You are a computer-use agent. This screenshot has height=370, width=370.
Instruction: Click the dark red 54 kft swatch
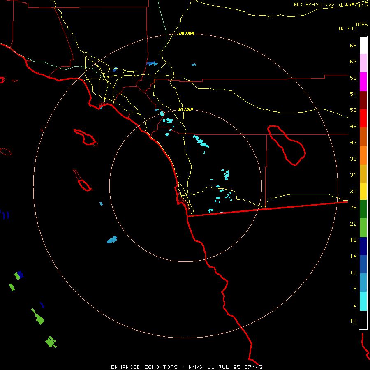click(363, 100)
